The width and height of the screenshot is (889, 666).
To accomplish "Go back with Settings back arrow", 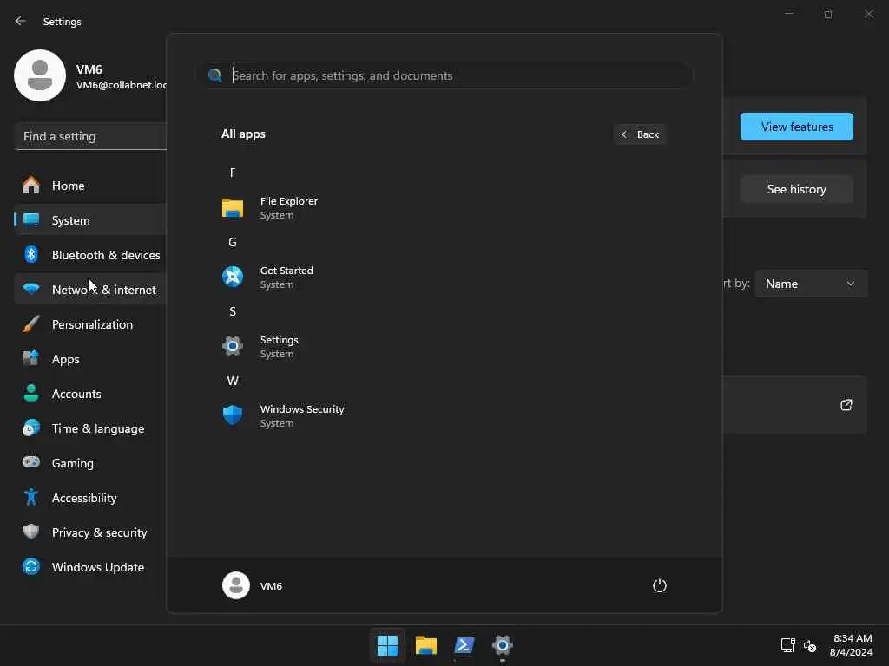I will tap(21, 21).
